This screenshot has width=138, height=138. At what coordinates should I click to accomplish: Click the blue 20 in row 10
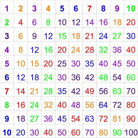click(21, 133)
